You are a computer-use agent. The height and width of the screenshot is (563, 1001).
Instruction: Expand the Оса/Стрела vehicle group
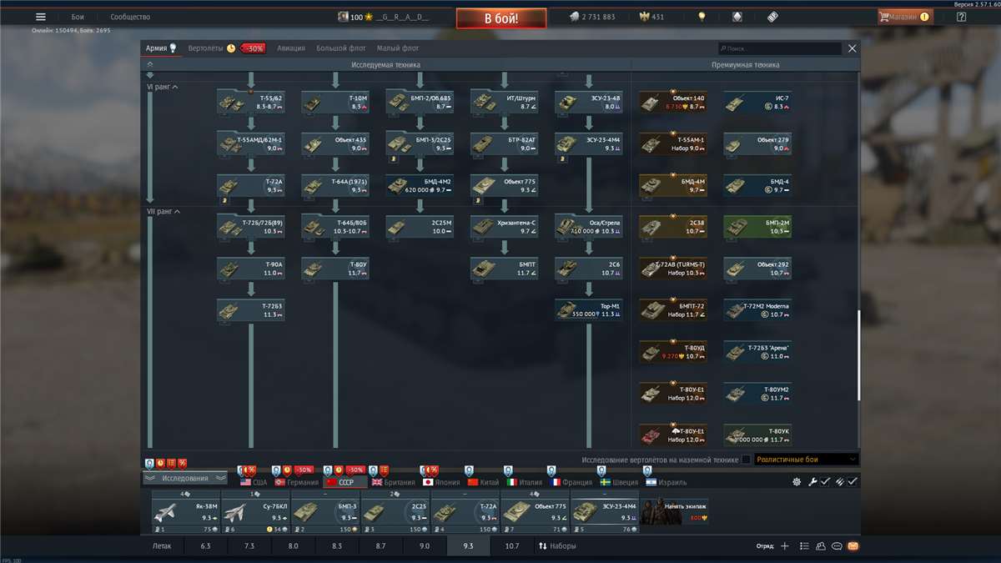click(589, 227)
